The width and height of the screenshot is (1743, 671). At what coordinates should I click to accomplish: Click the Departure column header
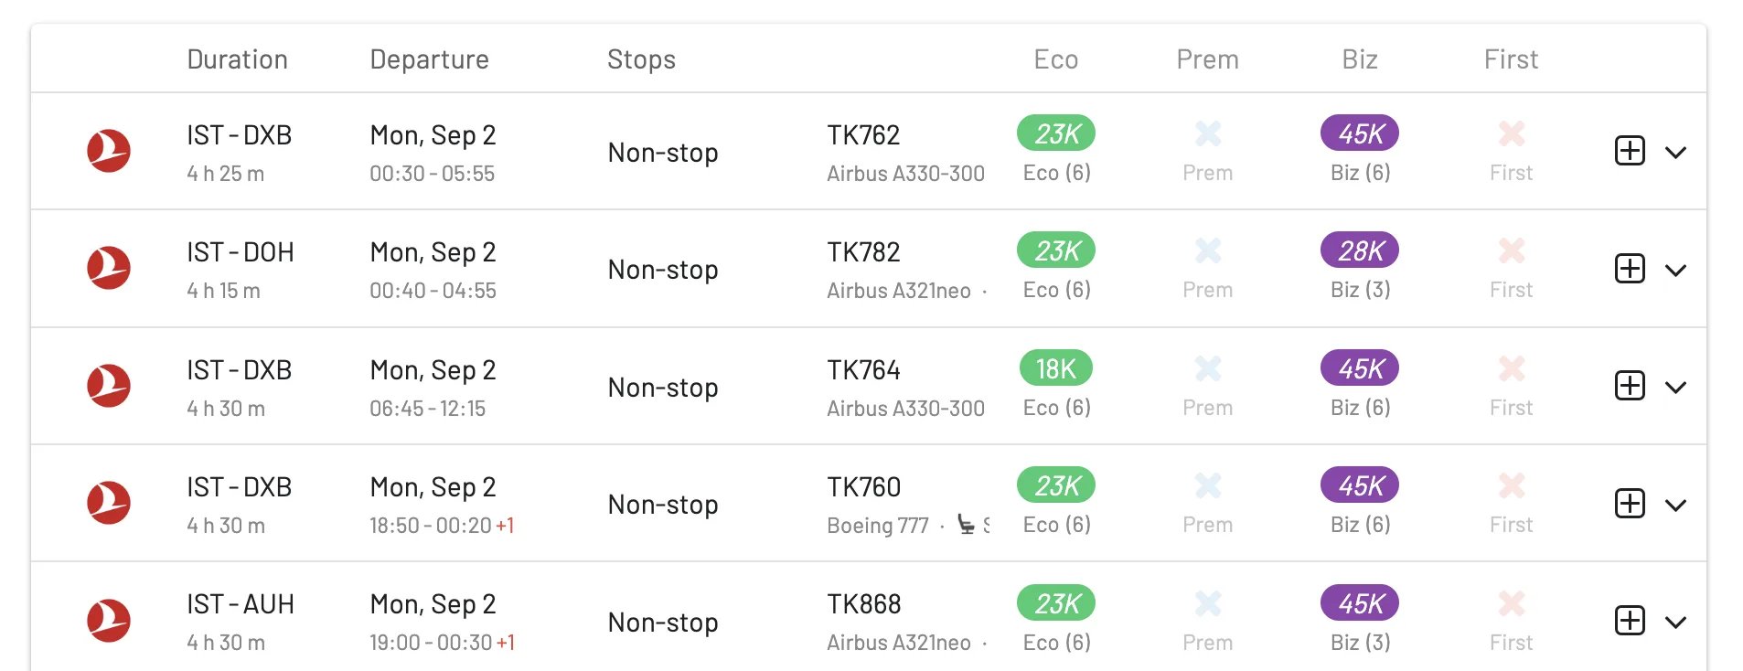pyautogui.click(x=429, y=59)
